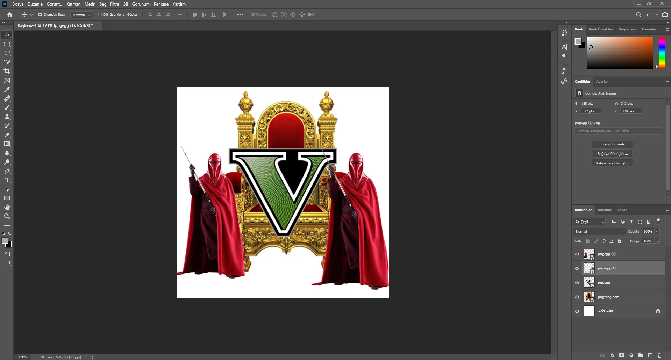
Task: Open the Katman auto-select dropdown
Action: 81,15
